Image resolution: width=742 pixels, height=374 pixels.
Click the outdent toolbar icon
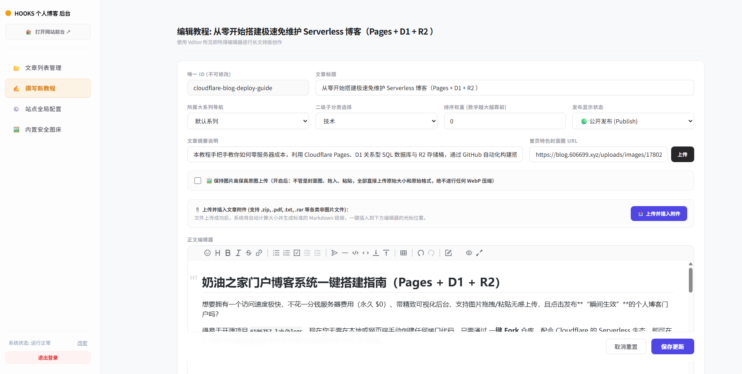(307, 253)
